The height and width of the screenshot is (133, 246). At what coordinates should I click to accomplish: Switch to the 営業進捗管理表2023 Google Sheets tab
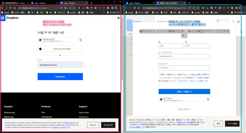(x=14, y=3)
